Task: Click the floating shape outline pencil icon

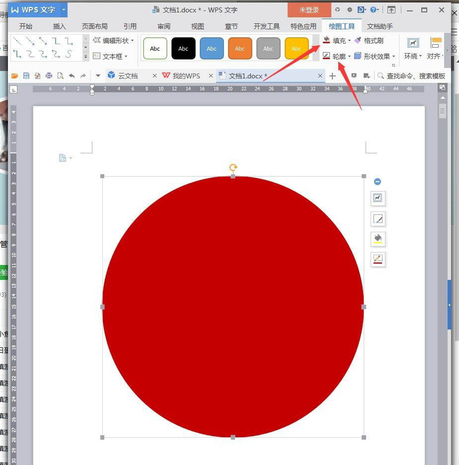Action: coord(378,259)
